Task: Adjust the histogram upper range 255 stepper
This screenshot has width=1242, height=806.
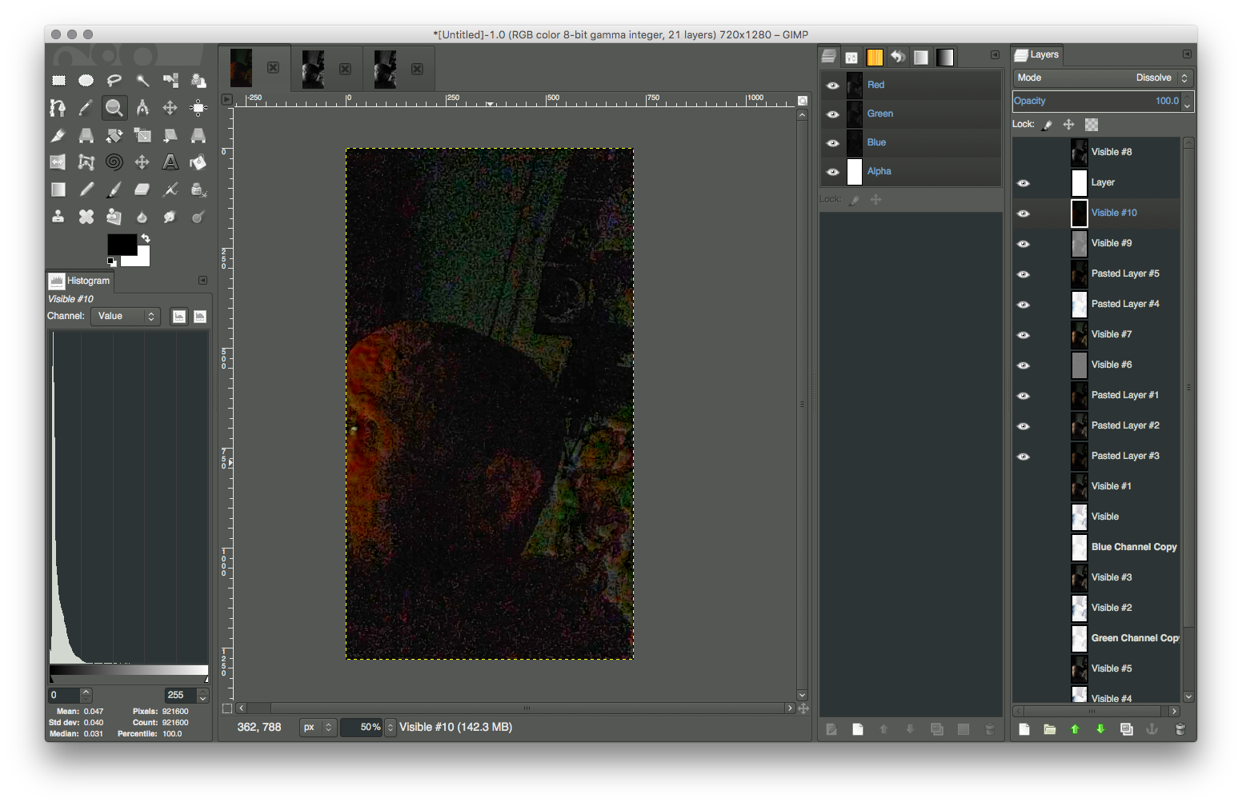Action: pos(203,696)
